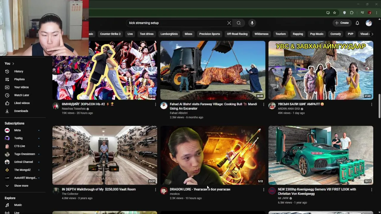Select the Tourism chip
Viewport: 381px width, 214px height.
[x=280, y=34]
